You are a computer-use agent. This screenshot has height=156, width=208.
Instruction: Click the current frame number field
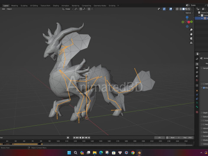(159, 138)
